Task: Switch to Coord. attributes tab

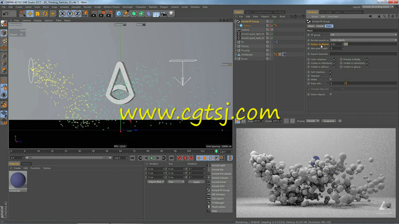Action: (320, 26)
